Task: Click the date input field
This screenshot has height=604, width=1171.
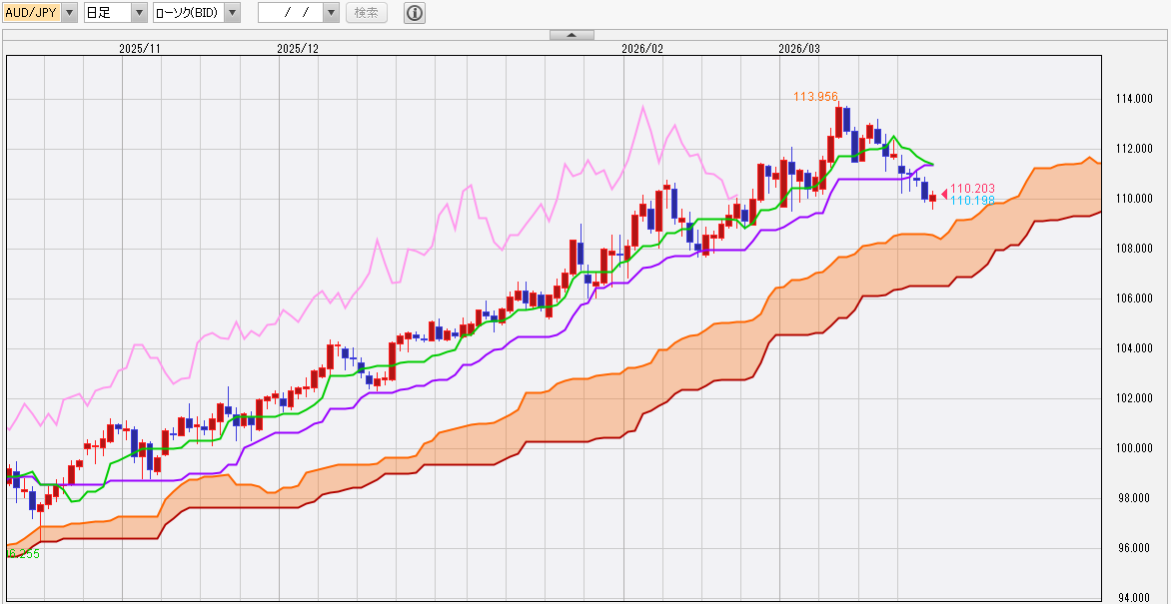Action: pos(289,13)
